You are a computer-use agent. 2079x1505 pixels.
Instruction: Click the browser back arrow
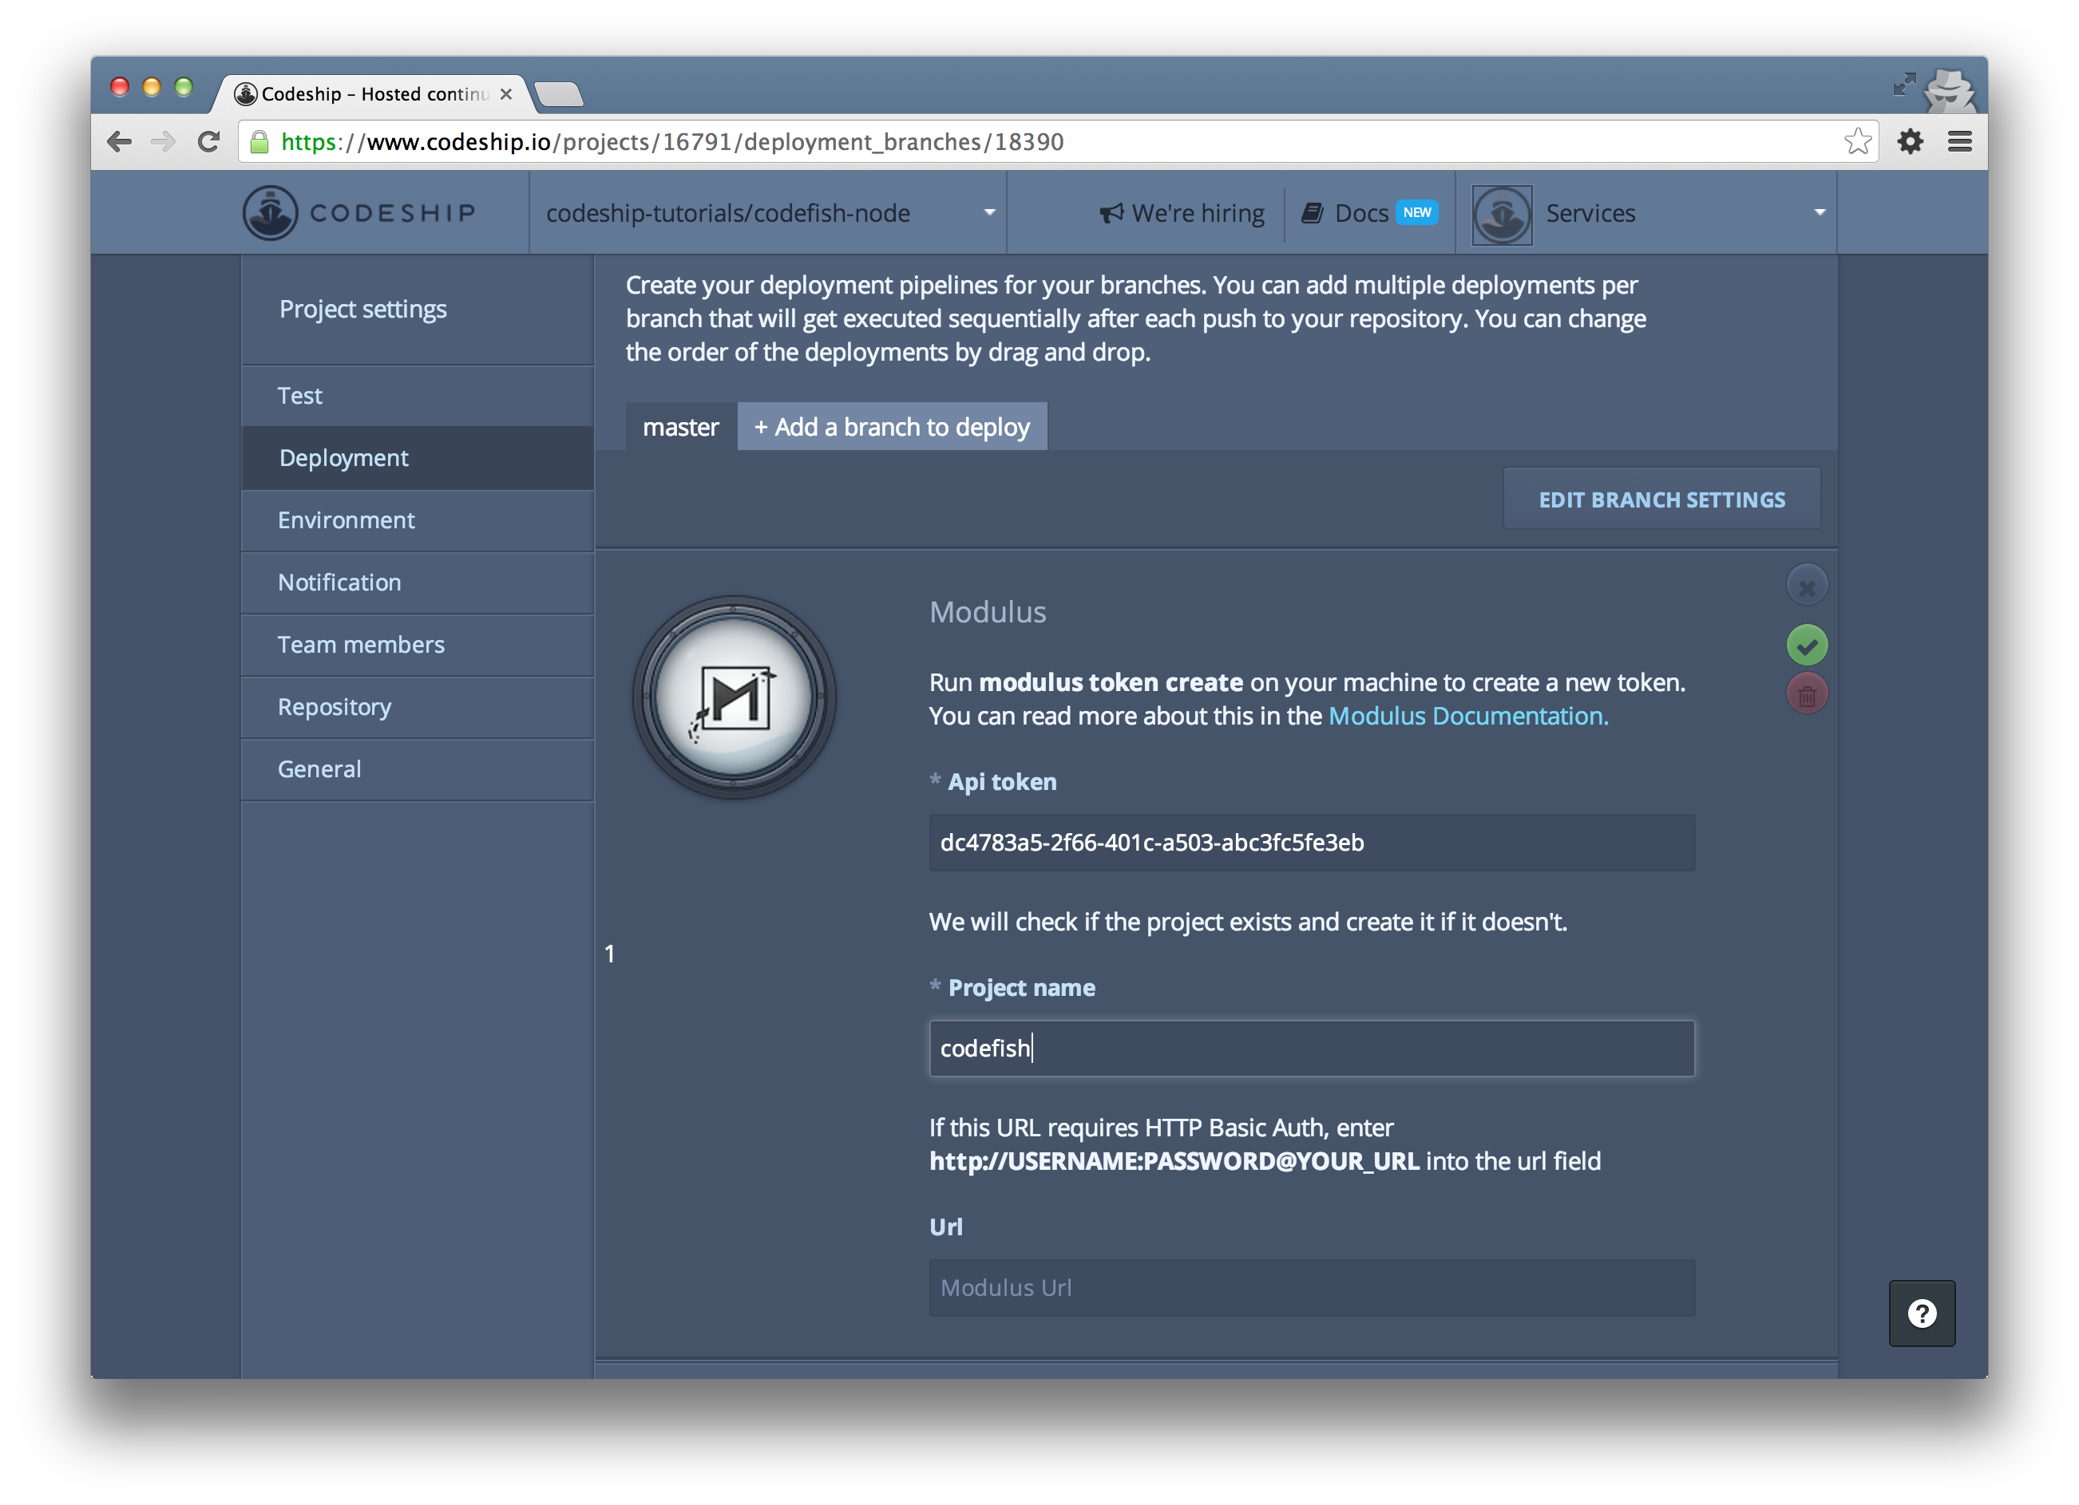tap(120, 142)
